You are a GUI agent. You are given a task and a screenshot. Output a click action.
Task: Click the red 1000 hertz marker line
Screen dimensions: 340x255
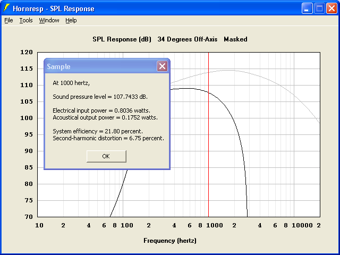(x=208, y=134)
